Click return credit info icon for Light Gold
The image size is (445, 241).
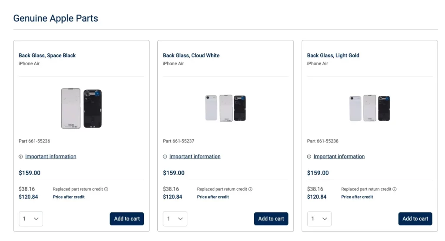pyautogui.click(x=395, y=189)
